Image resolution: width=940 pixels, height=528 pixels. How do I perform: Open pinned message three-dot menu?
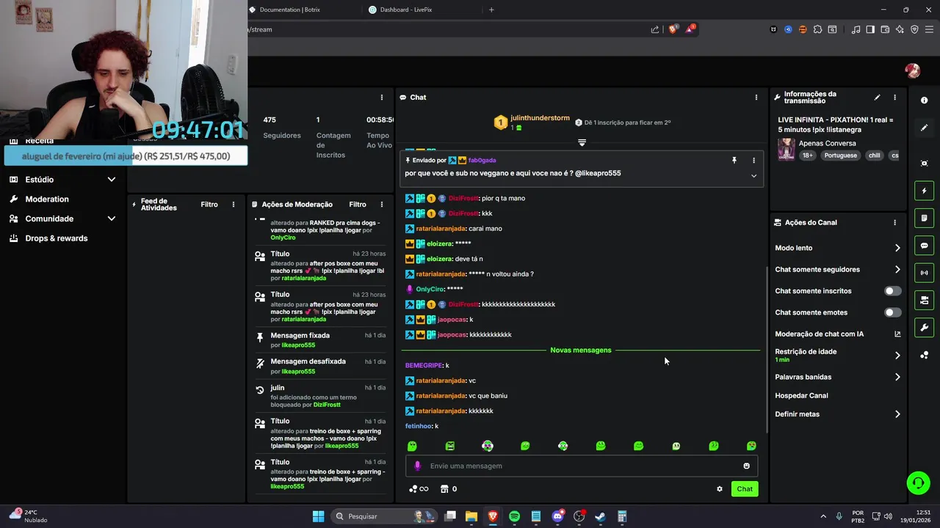tap(753, 160)
